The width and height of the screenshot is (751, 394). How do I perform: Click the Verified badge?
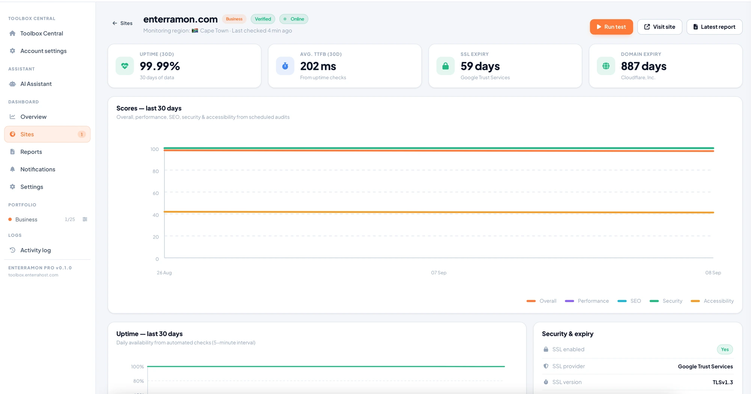(263, 19)
